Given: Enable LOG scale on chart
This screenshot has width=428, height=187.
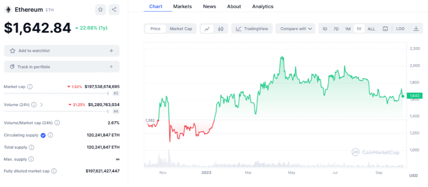Looking at the screenshot, I should click(x=400, y=29).
